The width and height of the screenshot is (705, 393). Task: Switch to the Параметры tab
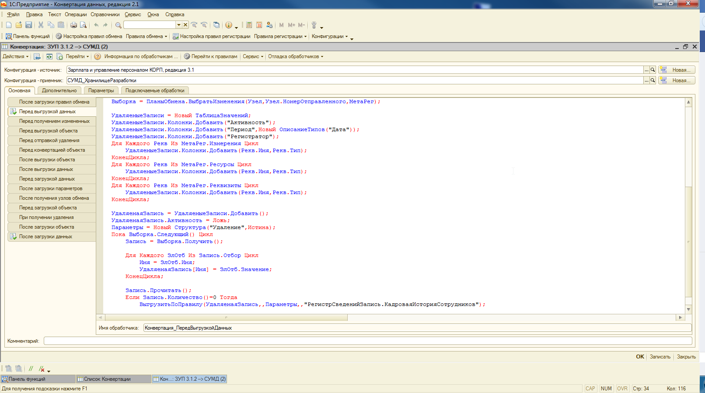(101, 90)
